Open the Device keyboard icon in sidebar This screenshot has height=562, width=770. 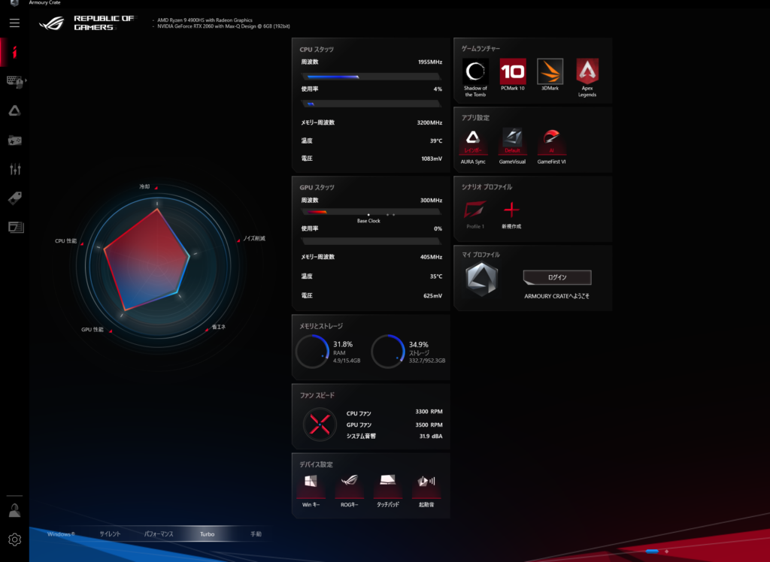click(x=15, y=81)
